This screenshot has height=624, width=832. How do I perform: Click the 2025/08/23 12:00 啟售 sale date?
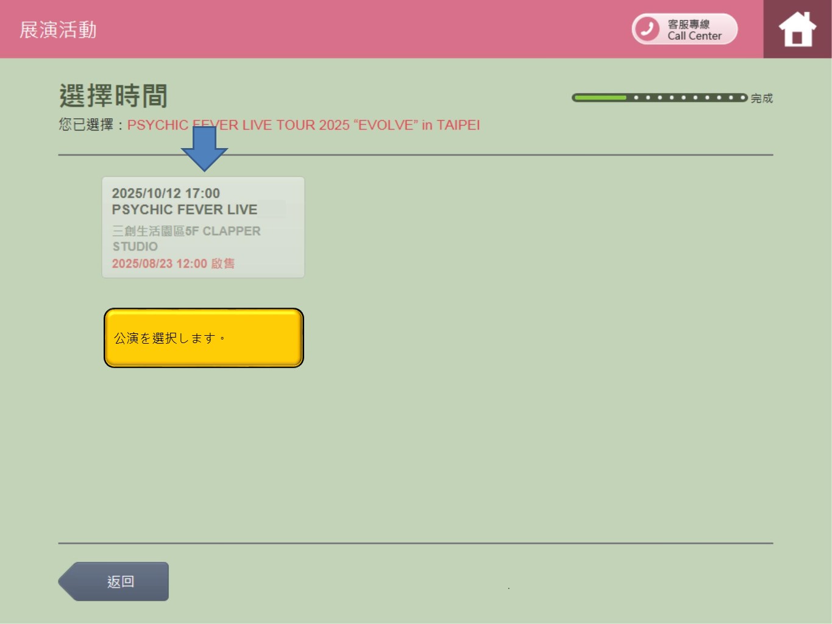click(x=173, y=263)
